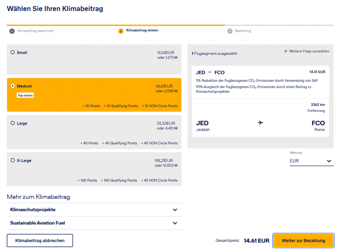Click the back arrow beside Weitere Flüge auswählen
The height and width of the screenshot is (251, 344).
pos(286,51)
